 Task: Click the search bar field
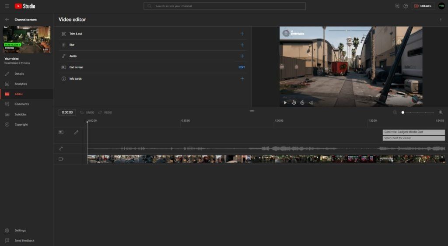(x=224, y=6)
